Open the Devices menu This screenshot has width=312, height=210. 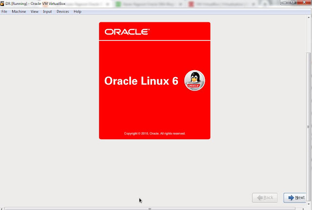pos(63,12)
